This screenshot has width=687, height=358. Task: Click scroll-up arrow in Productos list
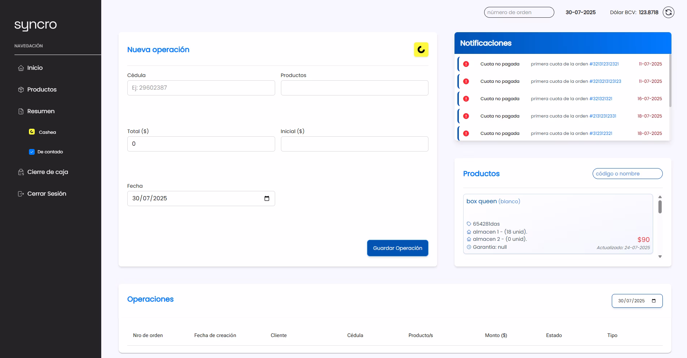coord(660,197)
